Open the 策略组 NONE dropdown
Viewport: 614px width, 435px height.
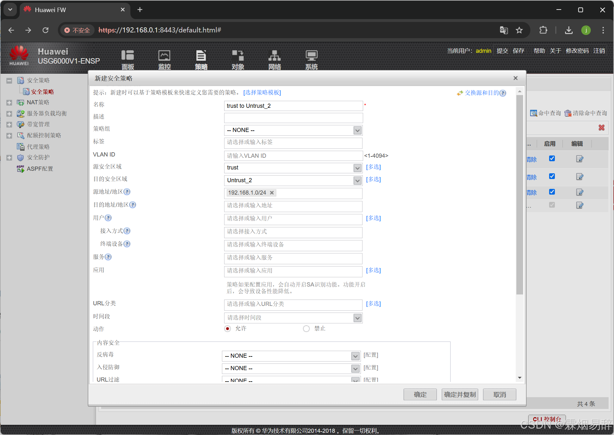pos(357,130)
